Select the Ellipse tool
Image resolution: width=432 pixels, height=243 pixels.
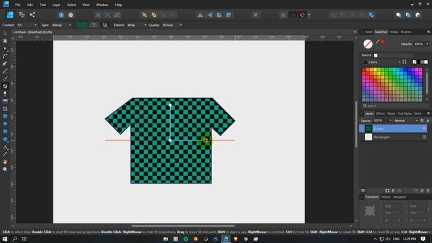pyautogui.click(x=5, y=124)
